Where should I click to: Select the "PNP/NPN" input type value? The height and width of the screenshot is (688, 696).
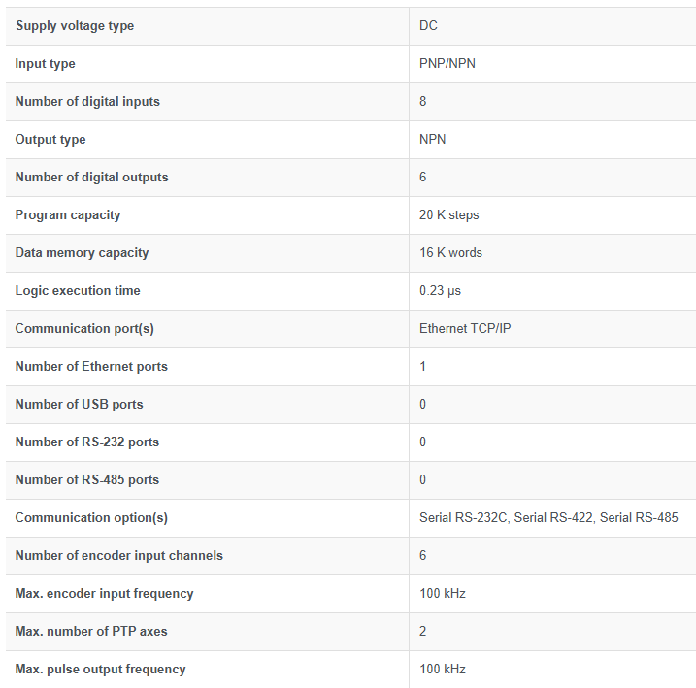coord(447,64)
